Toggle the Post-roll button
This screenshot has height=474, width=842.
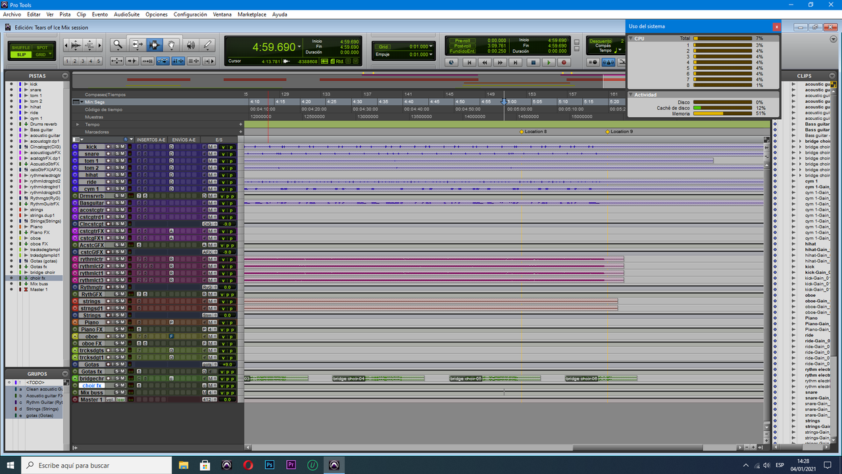[x=462, y=45]
